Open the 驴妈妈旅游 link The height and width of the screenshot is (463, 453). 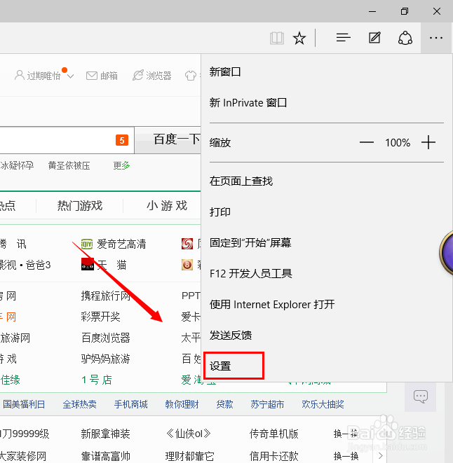(106, 359)
